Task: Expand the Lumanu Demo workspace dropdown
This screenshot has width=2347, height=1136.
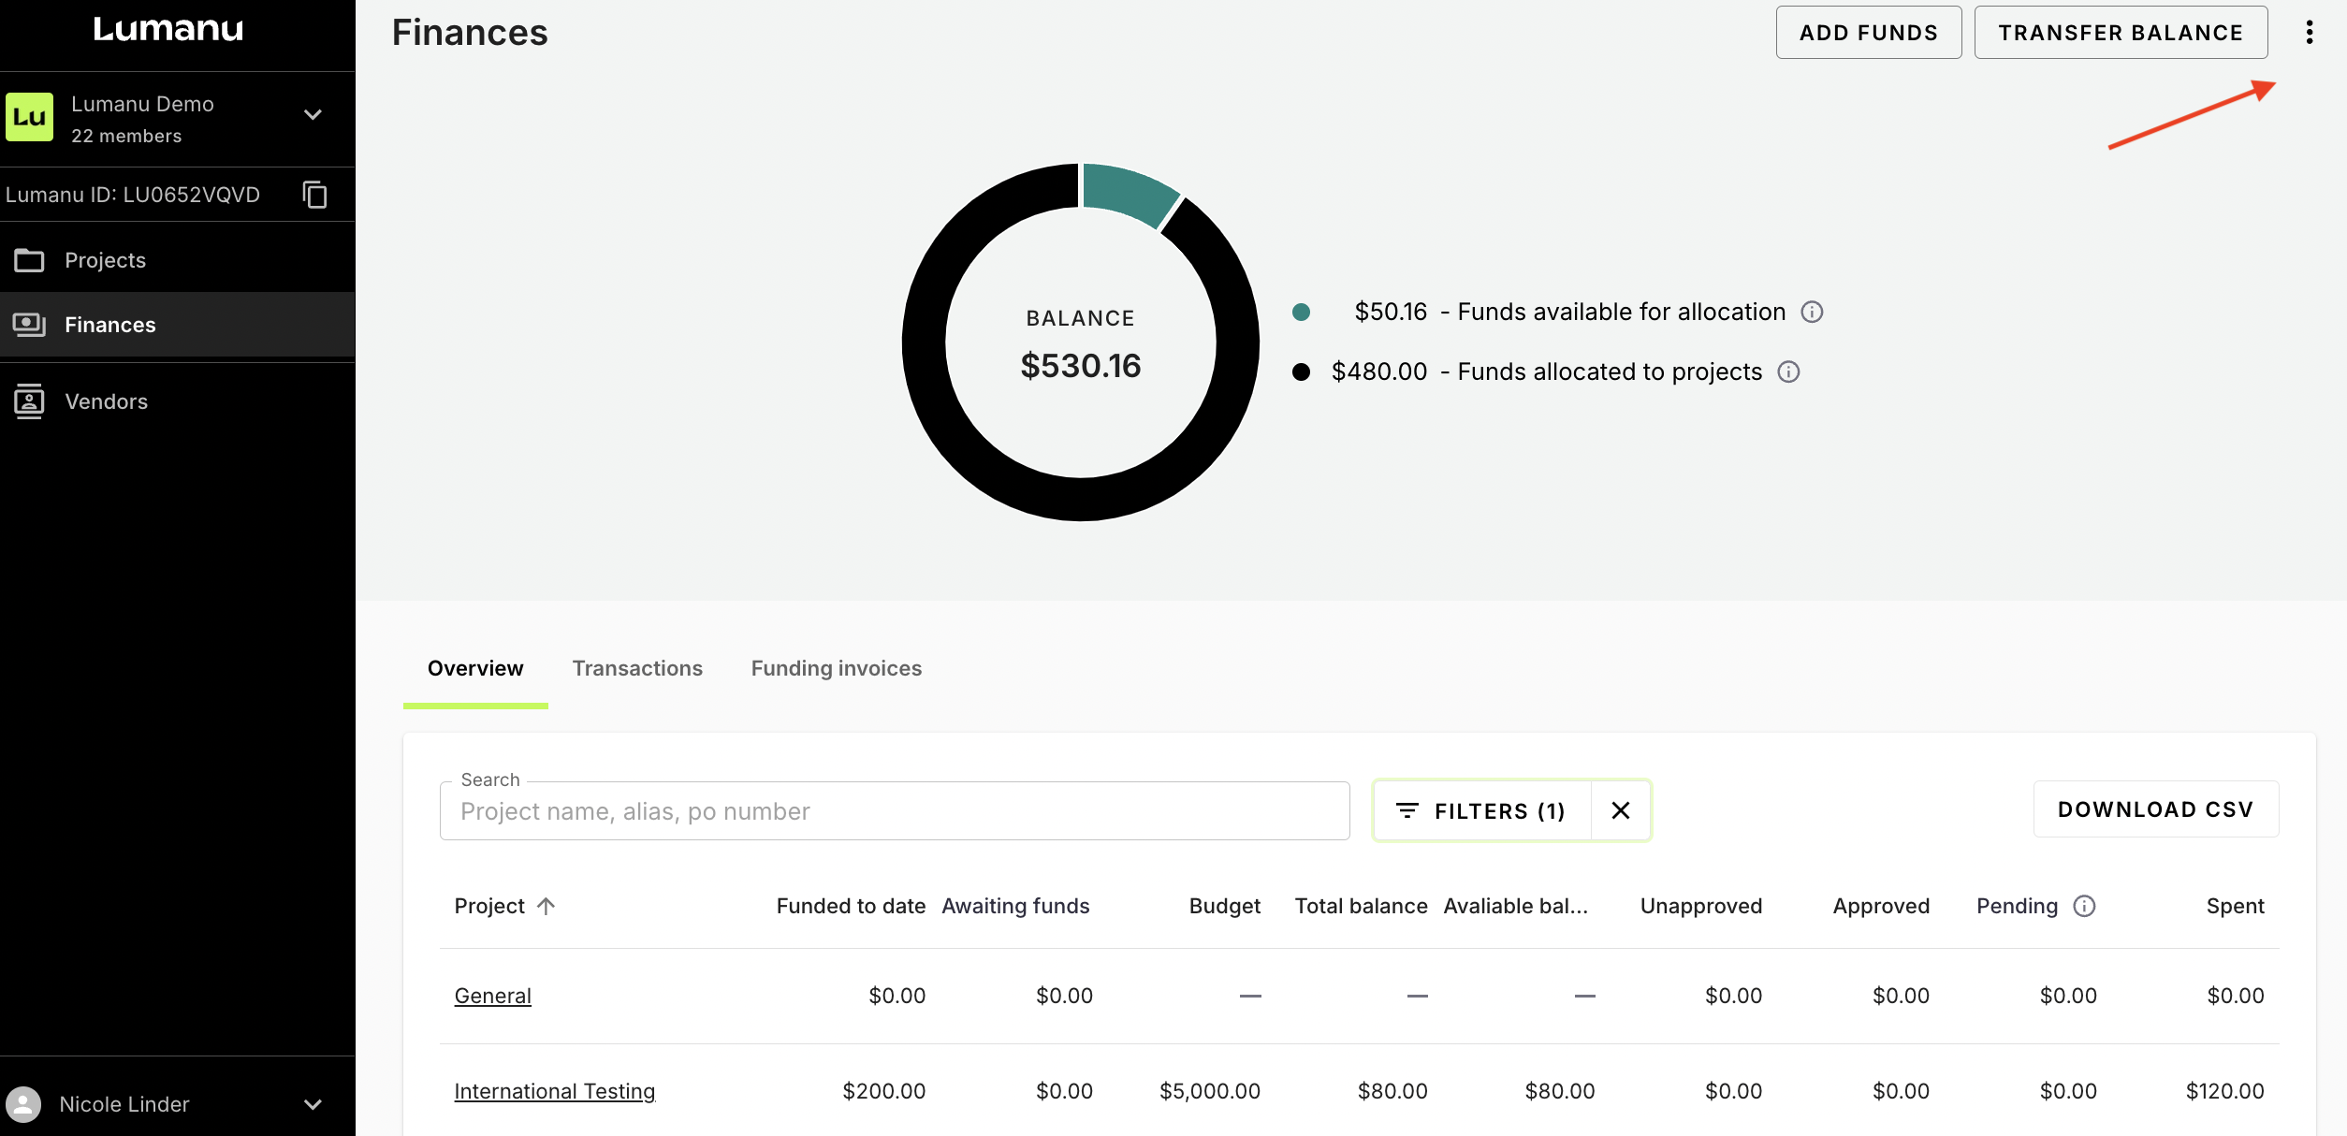Action: 313,115
